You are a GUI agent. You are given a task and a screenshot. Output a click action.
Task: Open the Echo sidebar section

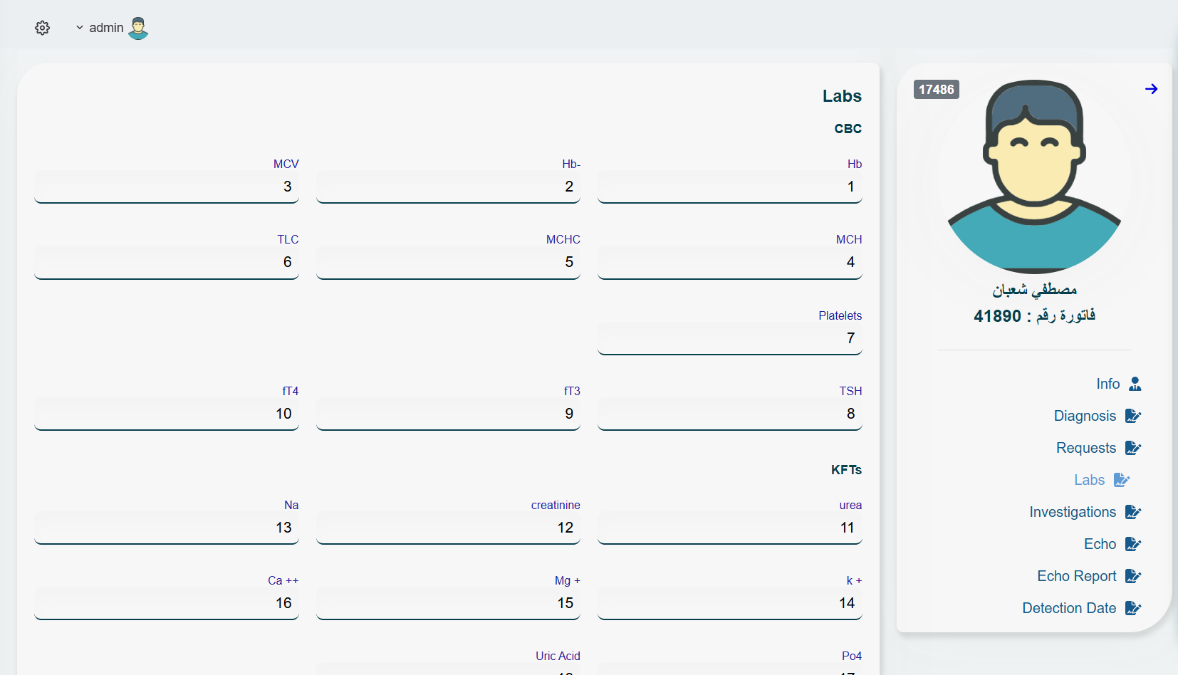(1100, 544)
